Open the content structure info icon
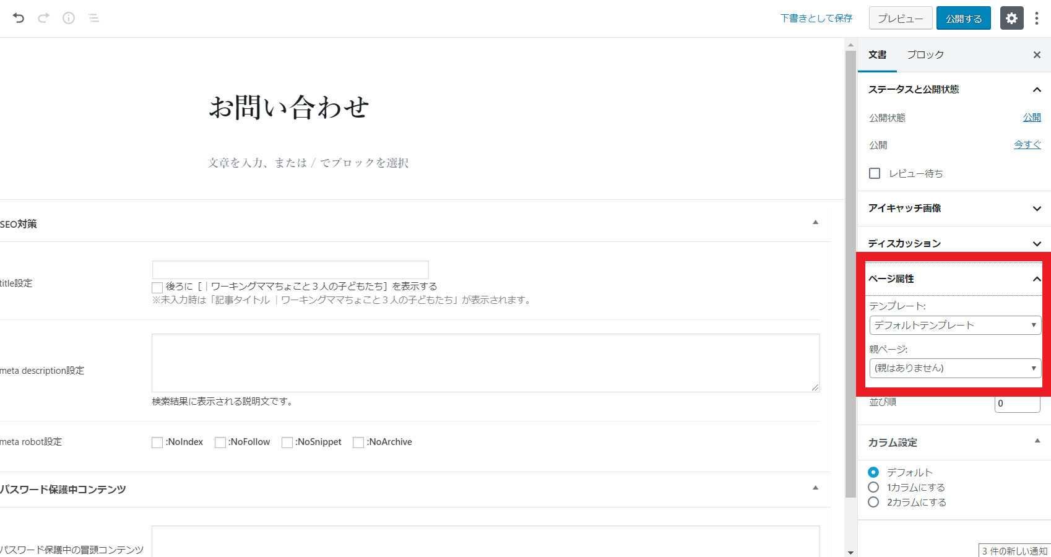Viewport: 1051px width, 557px height. coord(69,18)
